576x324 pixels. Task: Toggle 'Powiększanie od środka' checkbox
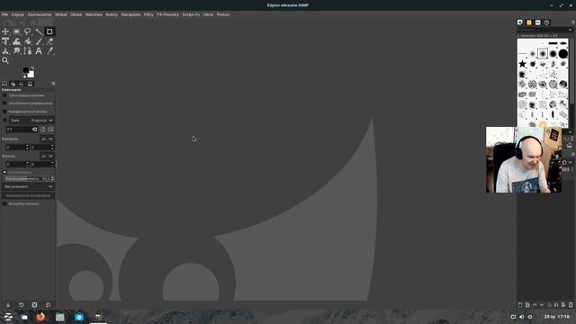[x=4, y=112]
